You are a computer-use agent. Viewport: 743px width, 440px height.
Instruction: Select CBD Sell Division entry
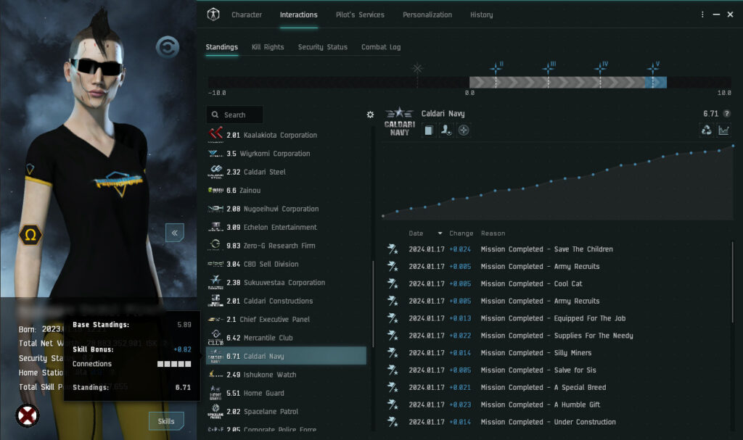pos(286,265)
